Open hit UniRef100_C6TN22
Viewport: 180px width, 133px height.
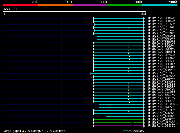(x=161, y=34)
